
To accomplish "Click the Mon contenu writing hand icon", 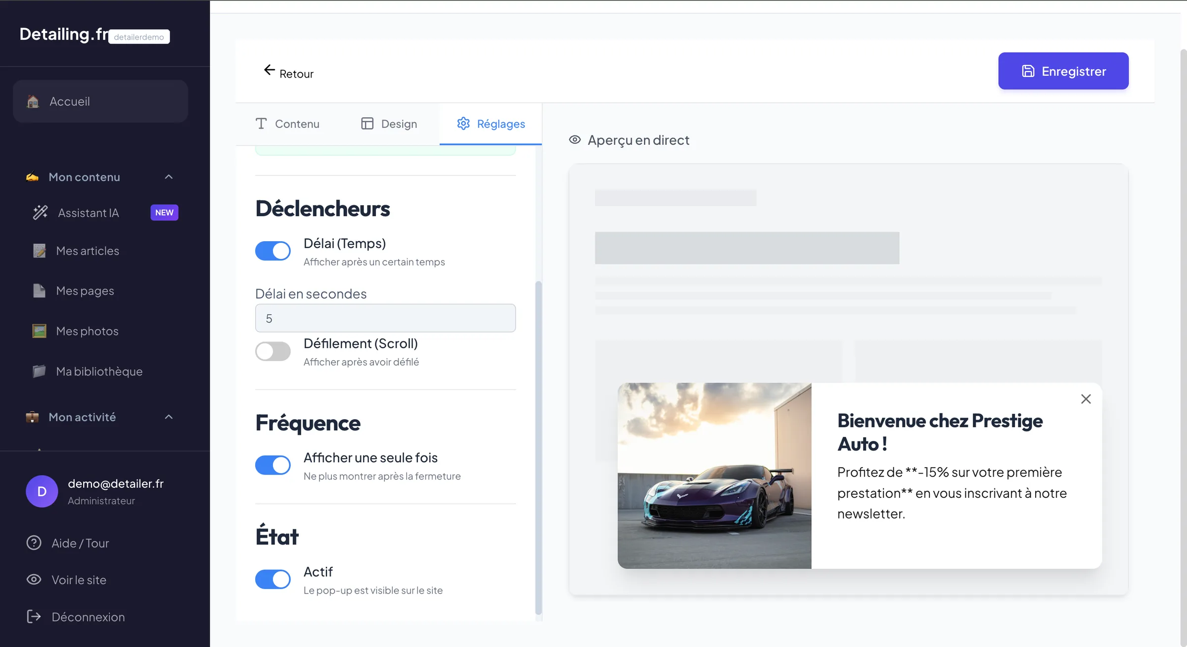I will [x=32, y=176].
